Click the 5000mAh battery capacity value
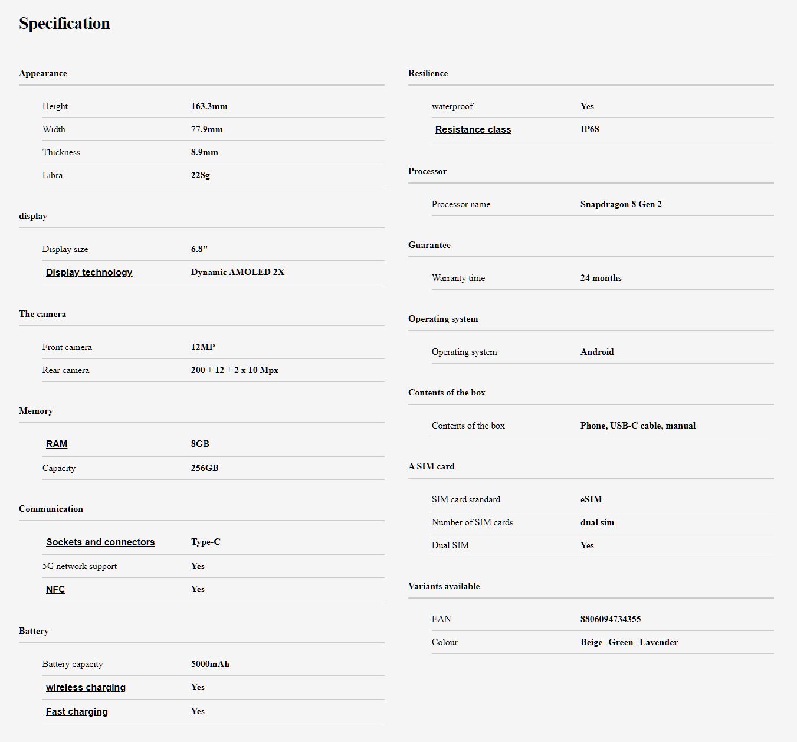 (x=210, y=664)
